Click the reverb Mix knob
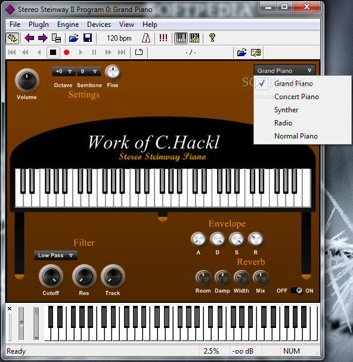 (x=261, y=277)
